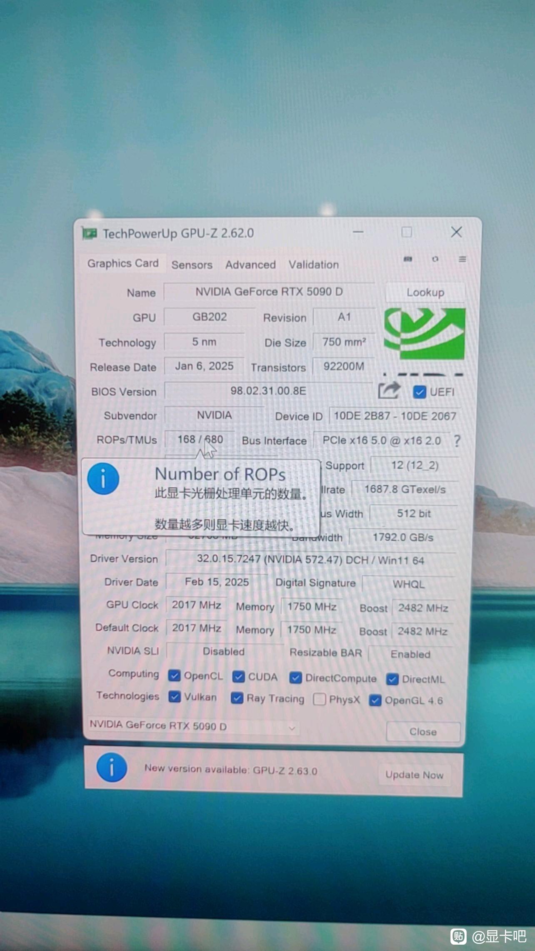
Task: Minimize the GPU-Z window
Action: click(x=358, y=232)
